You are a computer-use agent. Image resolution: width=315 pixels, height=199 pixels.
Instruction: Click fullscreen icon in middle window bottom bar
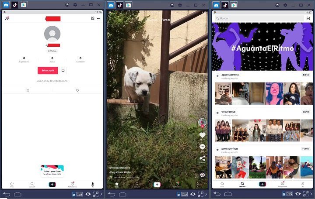[x=201, y=194]
